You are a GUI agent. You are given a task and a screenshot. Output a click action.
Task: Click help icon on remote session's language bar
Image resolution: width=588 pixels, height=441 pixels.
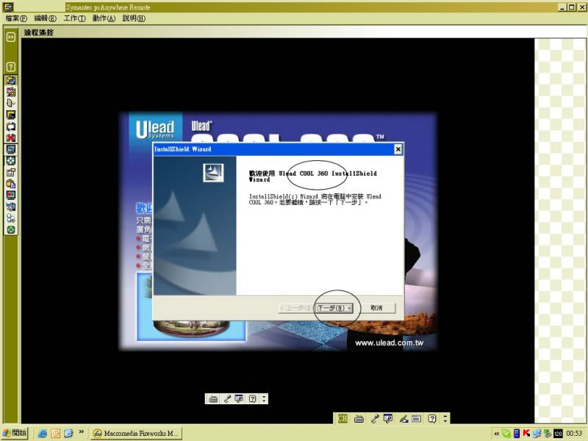tap(252, 398)
